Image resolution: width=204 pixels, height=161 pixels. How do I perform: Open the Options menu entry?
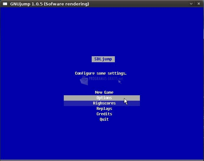[x=102, y=98]
